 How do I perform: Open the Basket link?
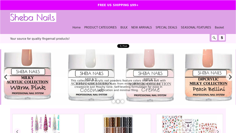pos(219,27)
